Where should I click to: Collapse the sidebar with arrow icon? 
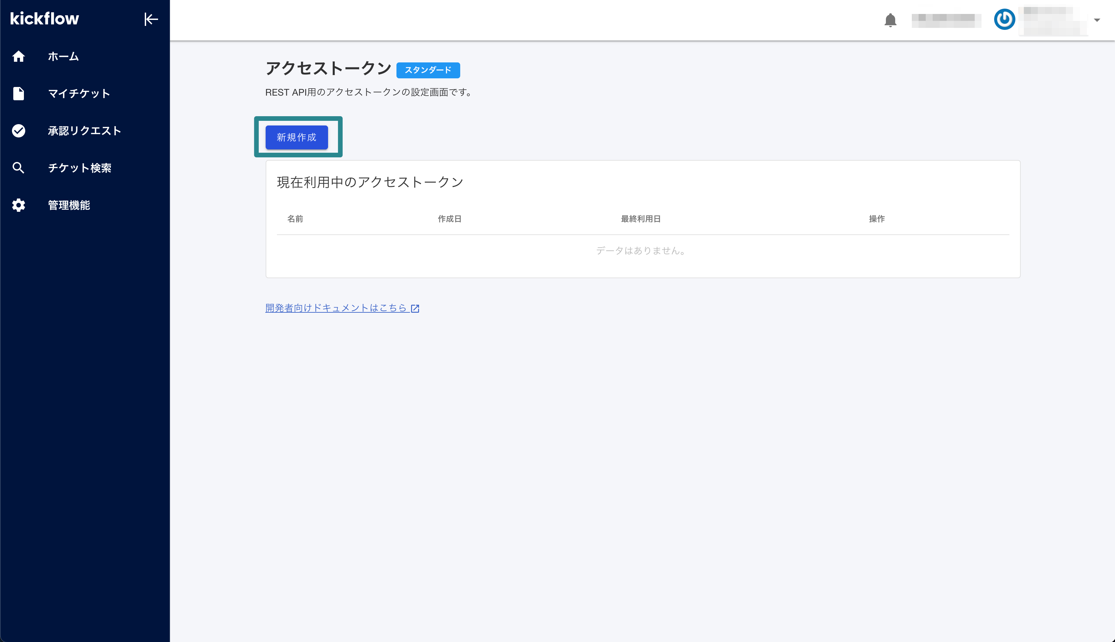pos(151,19)
